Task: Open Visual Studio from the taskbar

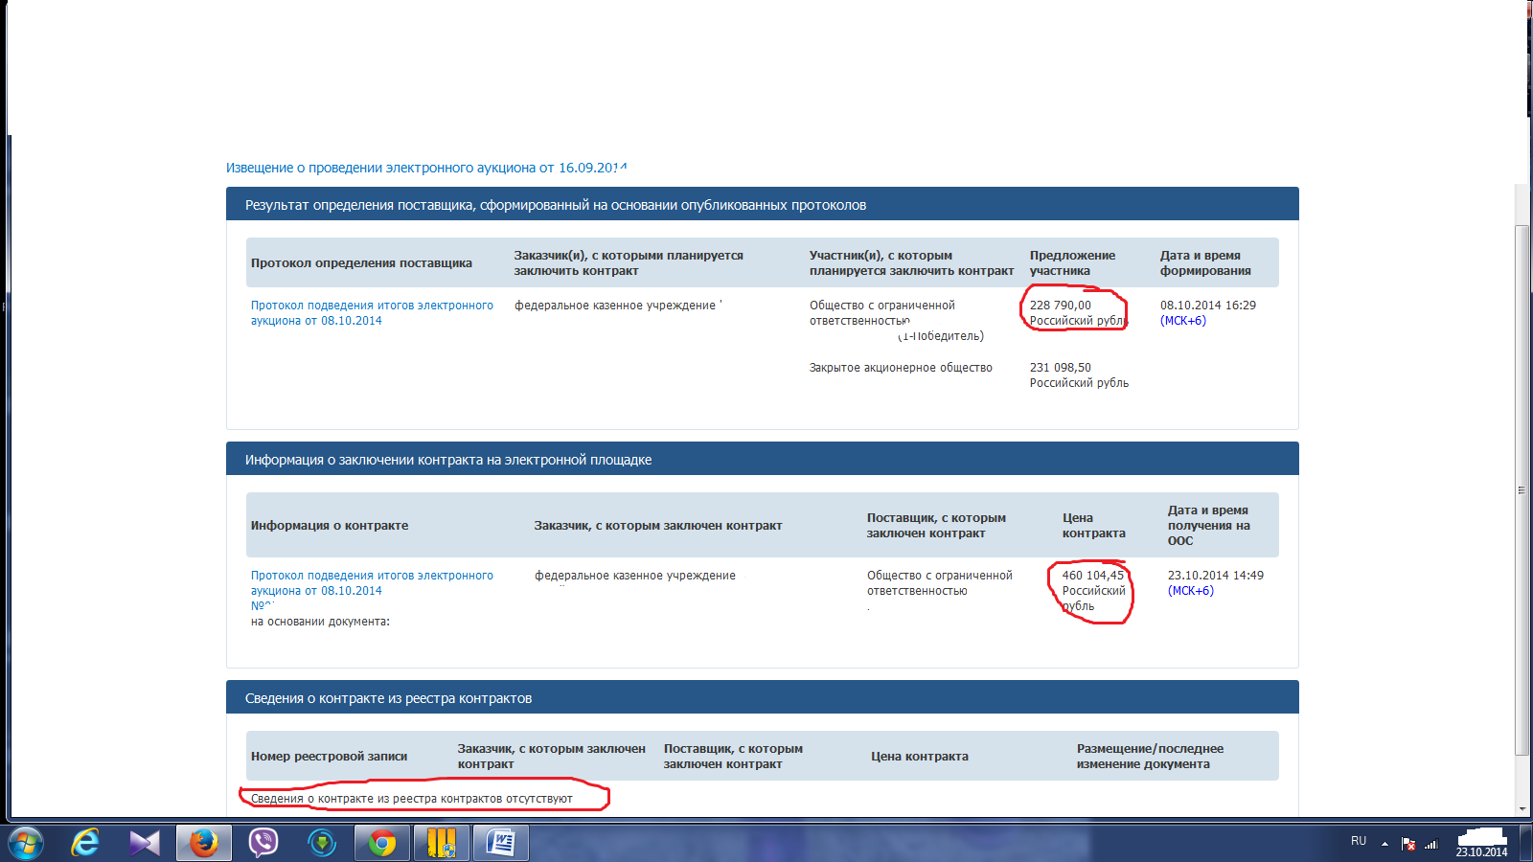Action: tap(145, 843)
